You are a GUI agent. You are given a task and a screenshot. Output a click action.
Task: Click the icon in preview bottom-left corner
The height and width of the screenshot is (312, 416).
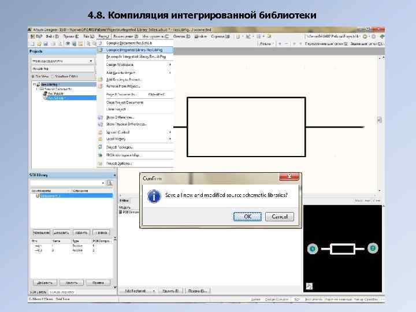[x=309, y=286]
